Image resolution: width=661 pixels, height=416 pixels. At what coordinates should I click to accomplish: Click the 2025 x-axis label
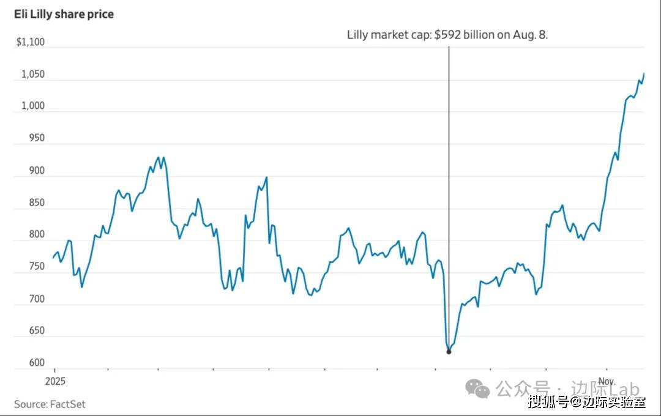pyautogui.click(x=54, y=380)
